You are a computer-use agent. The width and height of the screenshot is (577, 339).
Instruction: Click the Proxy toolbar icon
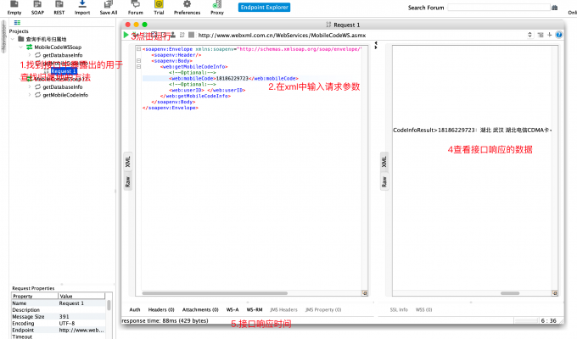[x=217, y=8]
